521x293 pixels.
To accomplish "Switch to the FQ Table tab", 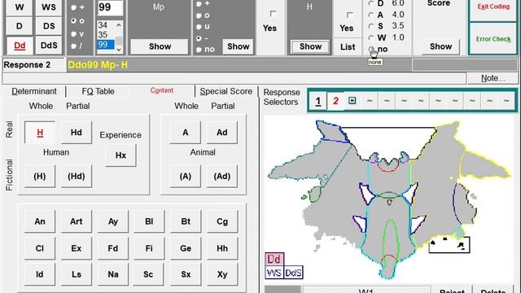I will [x=98, y=91].
